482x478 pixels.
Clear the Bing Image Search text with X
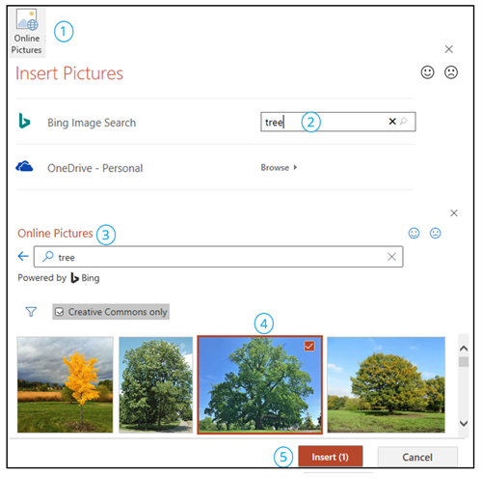[x=392, y=122]
